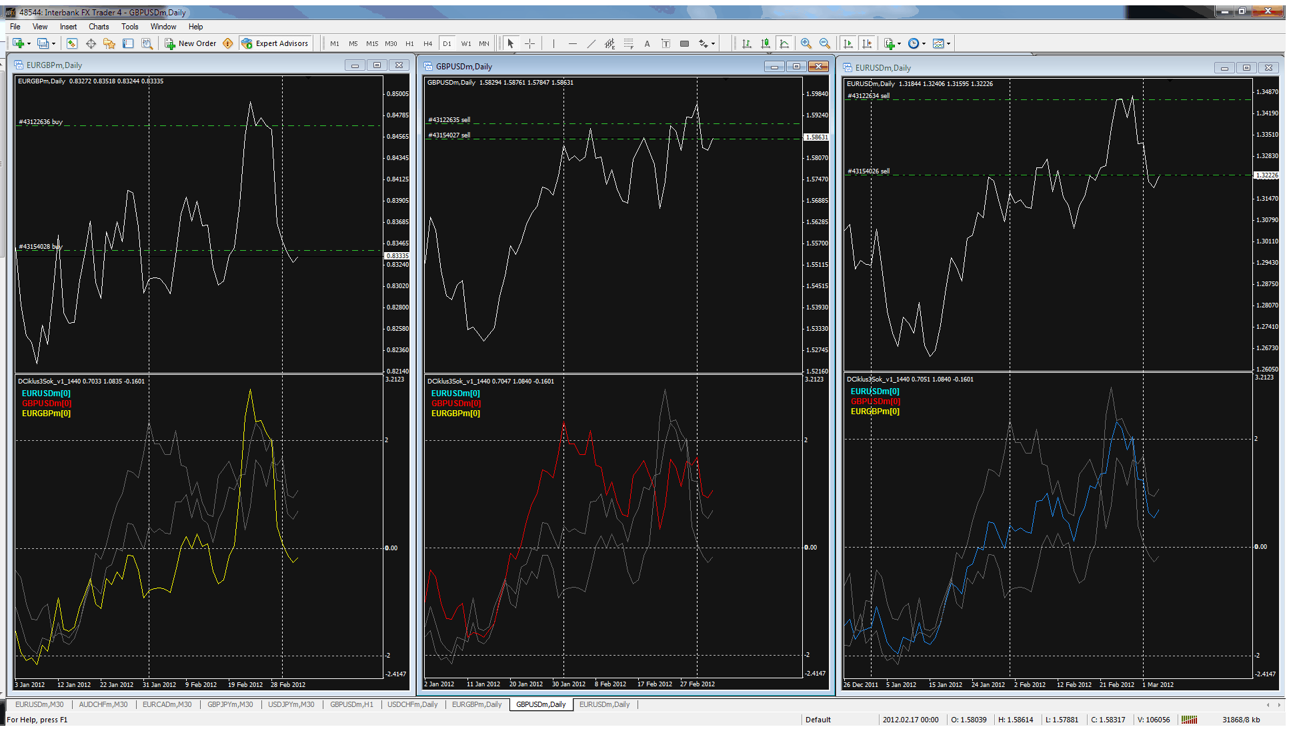Viewport: 1291px width, 731px height.
Task: Switch to Bar Chart display mode
Action: click(747, 43)
